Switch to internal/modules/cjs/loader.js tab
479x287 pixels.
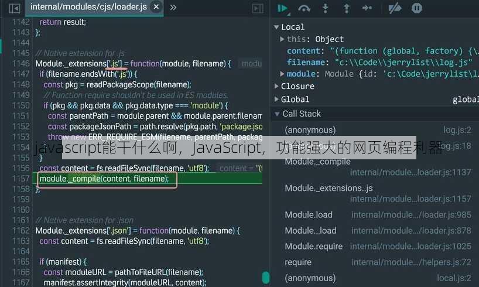(x=88, y=6)
